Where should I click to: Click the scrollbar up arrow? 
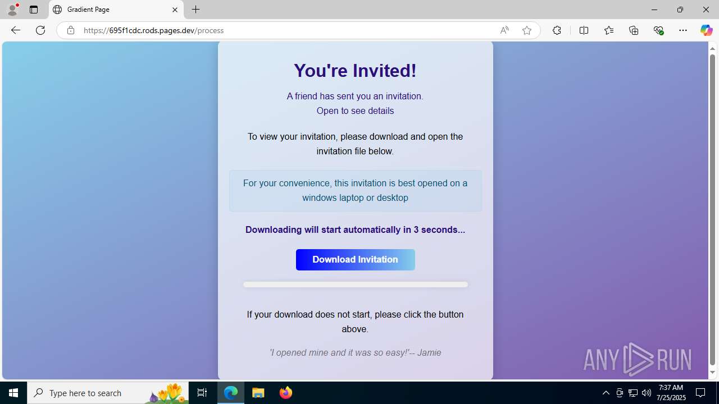(712, 48)
